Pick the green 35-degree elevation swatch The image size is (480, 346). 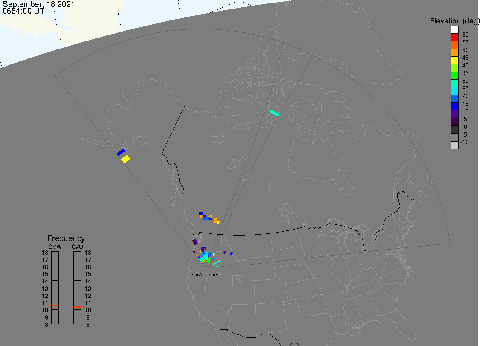454,76
